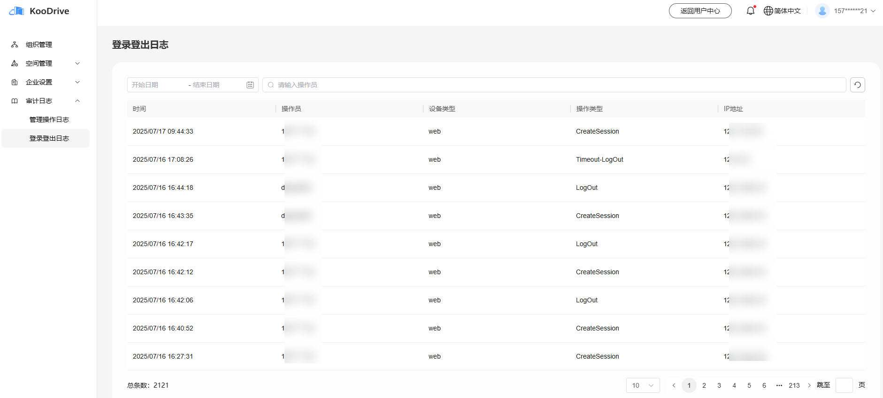Click the 空间管理 sidebar icon

point(15,63)
